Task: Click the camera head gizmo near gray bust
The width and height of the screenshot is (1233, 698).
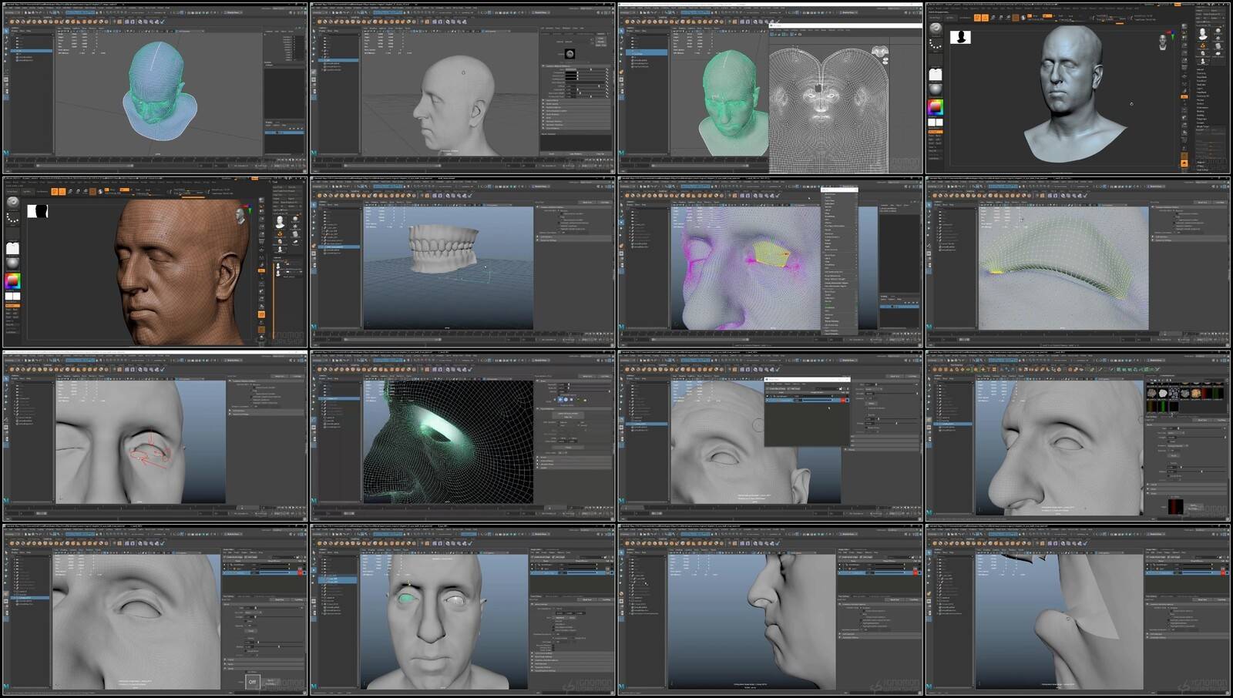Action: pyautogui.click(x=1162, y=41)
